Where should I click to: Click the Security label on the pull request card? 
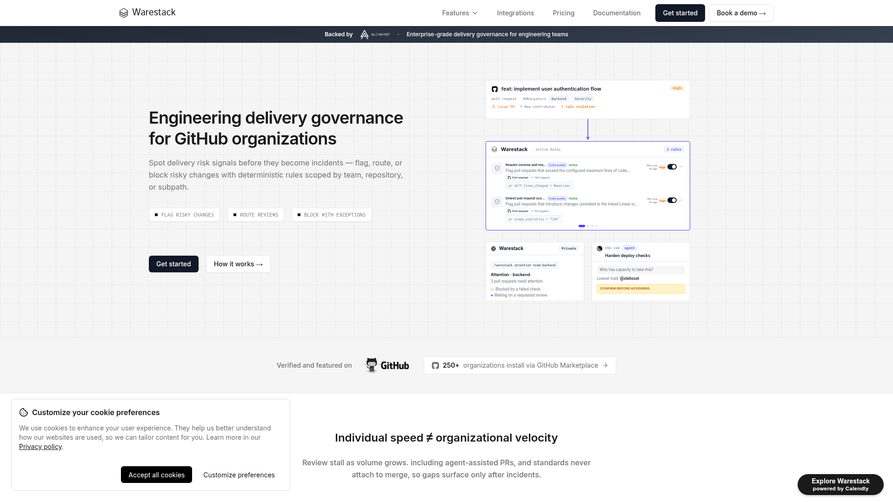click(583, 99)
